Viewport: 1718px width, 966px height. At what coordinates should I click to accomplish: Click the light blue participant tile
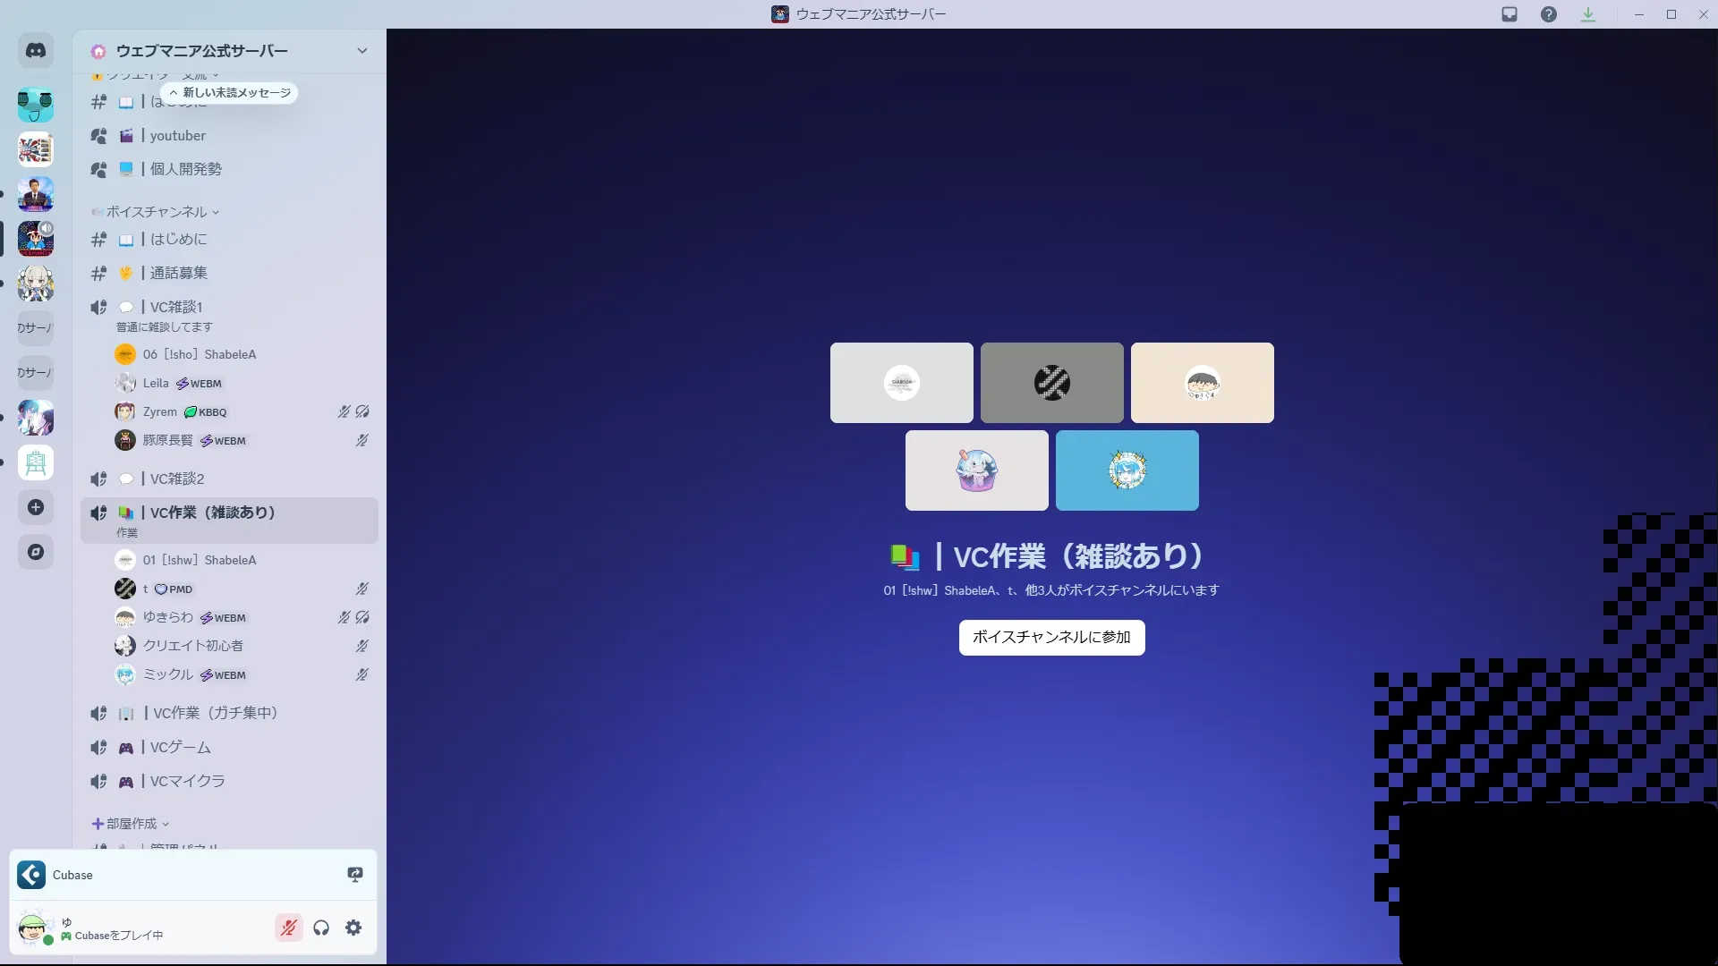[x=1127, y=470]
